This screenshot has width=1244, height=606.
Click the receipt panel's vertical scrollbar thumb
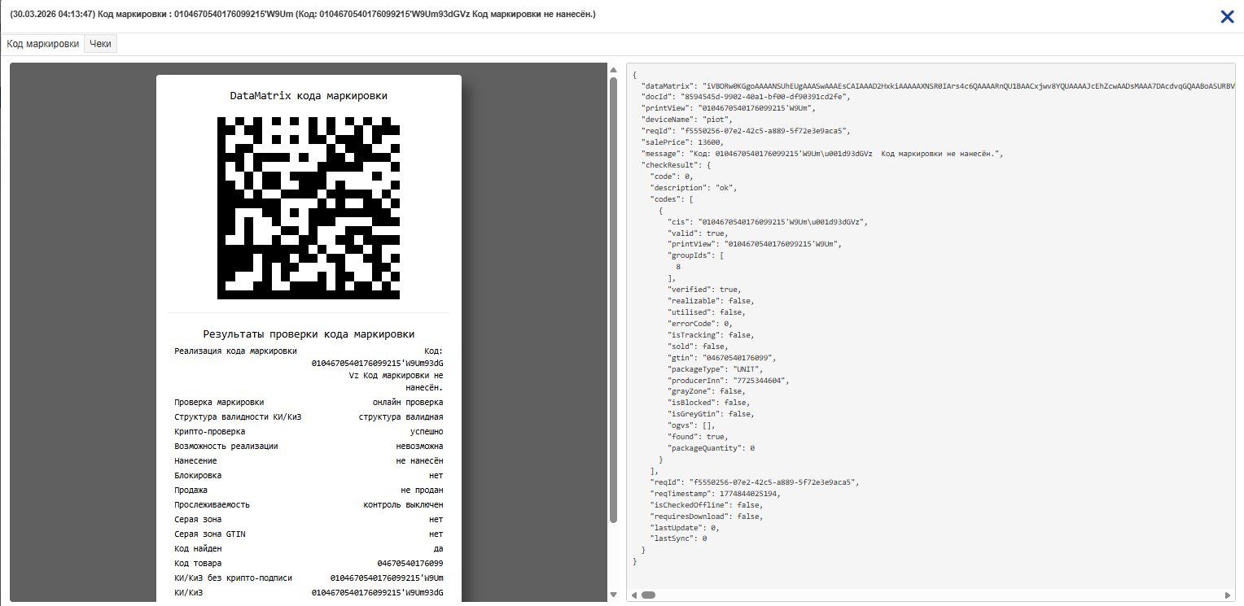coord(613,301)
